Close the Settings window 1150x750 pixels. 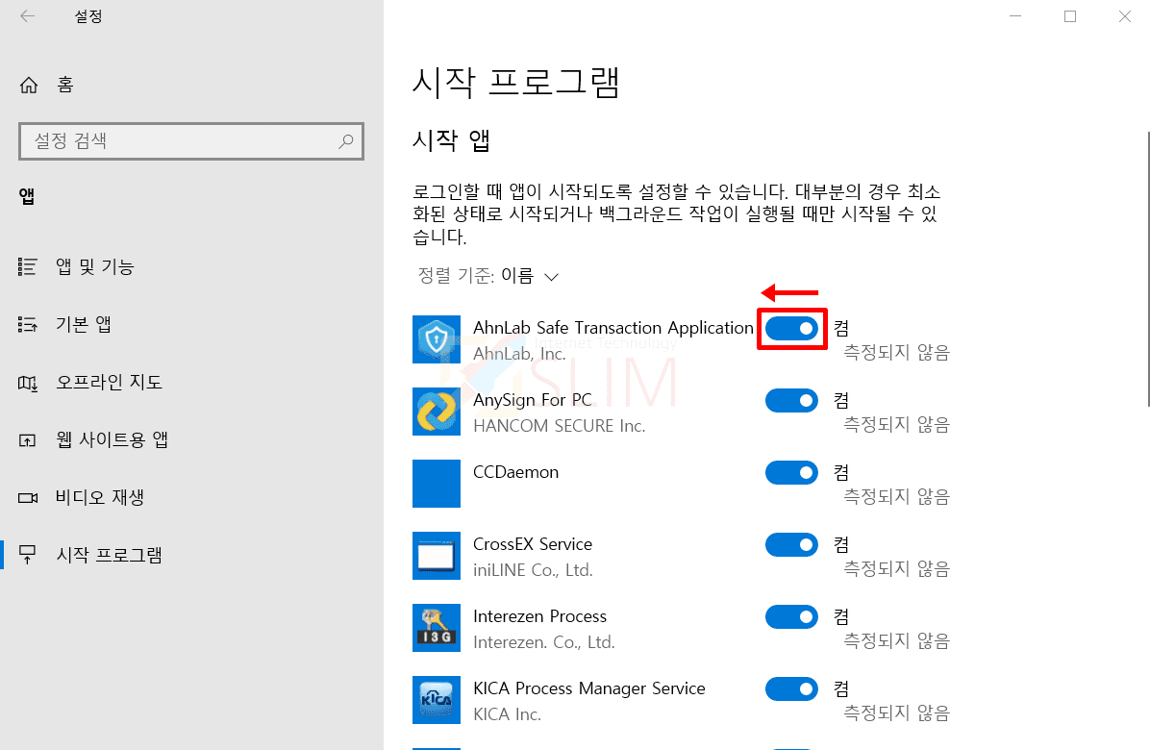coord(1124,16)
